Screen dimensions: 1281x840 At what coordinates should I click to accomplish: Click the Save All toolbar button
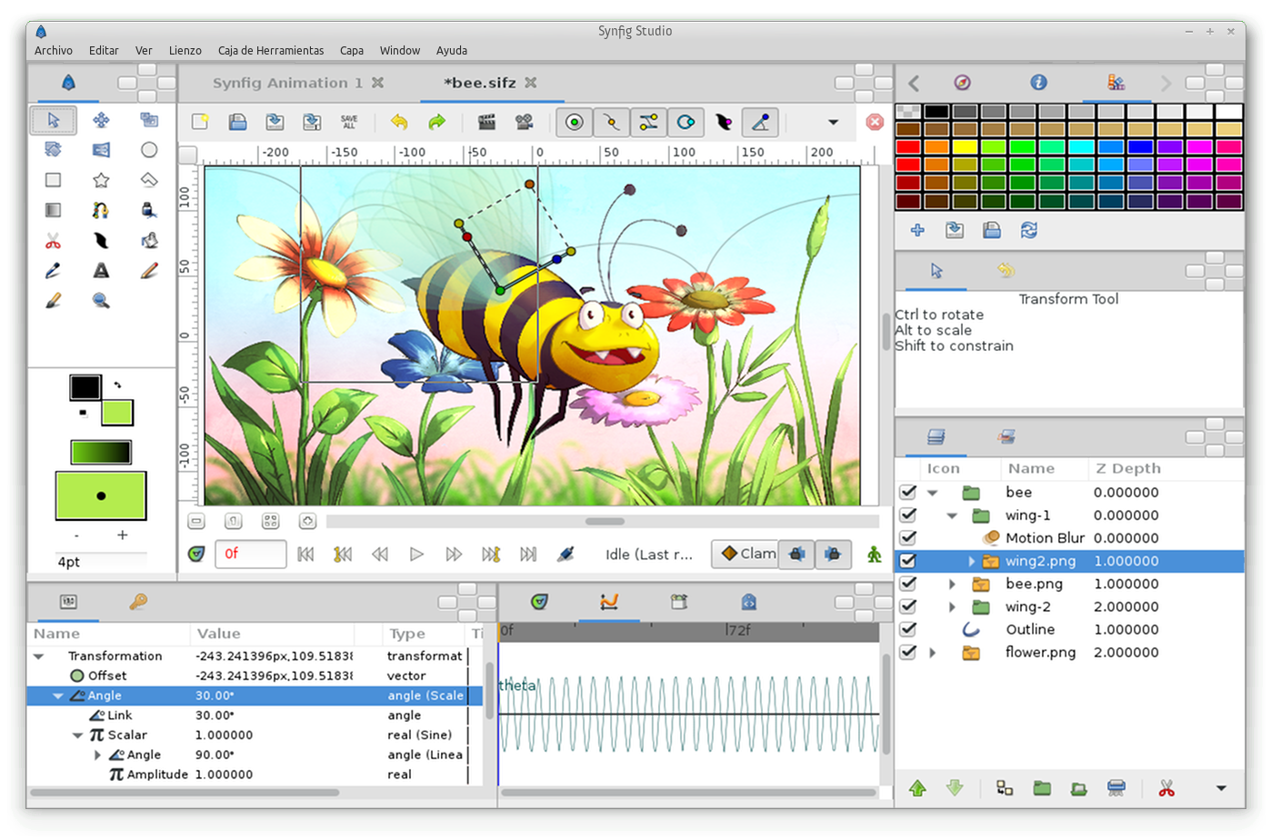pos(350,121)
